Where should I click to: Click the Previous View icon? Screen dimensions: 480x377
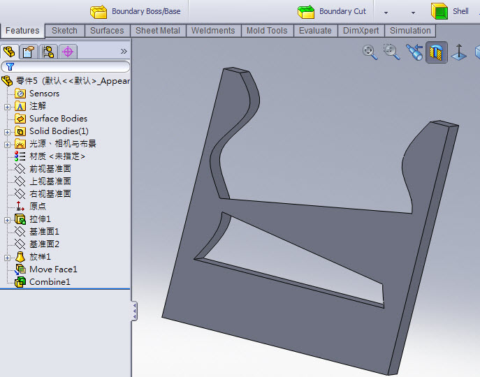pos(414,52)
